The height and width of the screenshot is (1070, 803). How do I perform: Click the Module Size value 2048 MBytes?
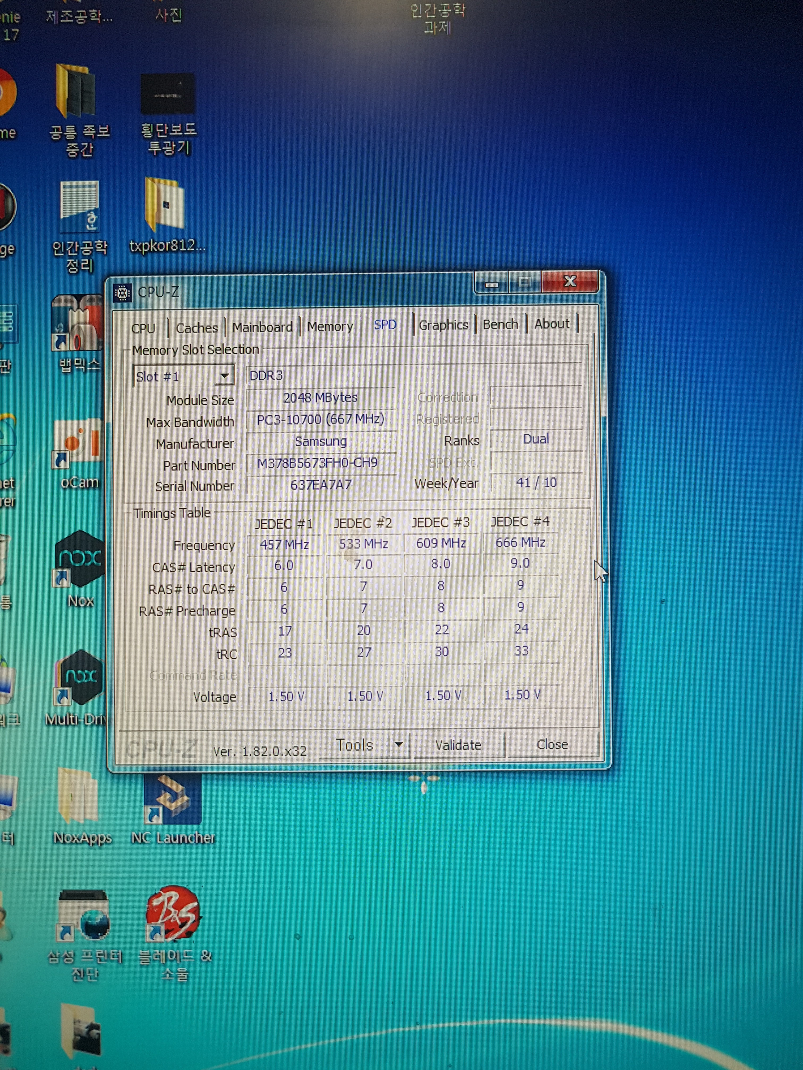[x=321, y=398]
